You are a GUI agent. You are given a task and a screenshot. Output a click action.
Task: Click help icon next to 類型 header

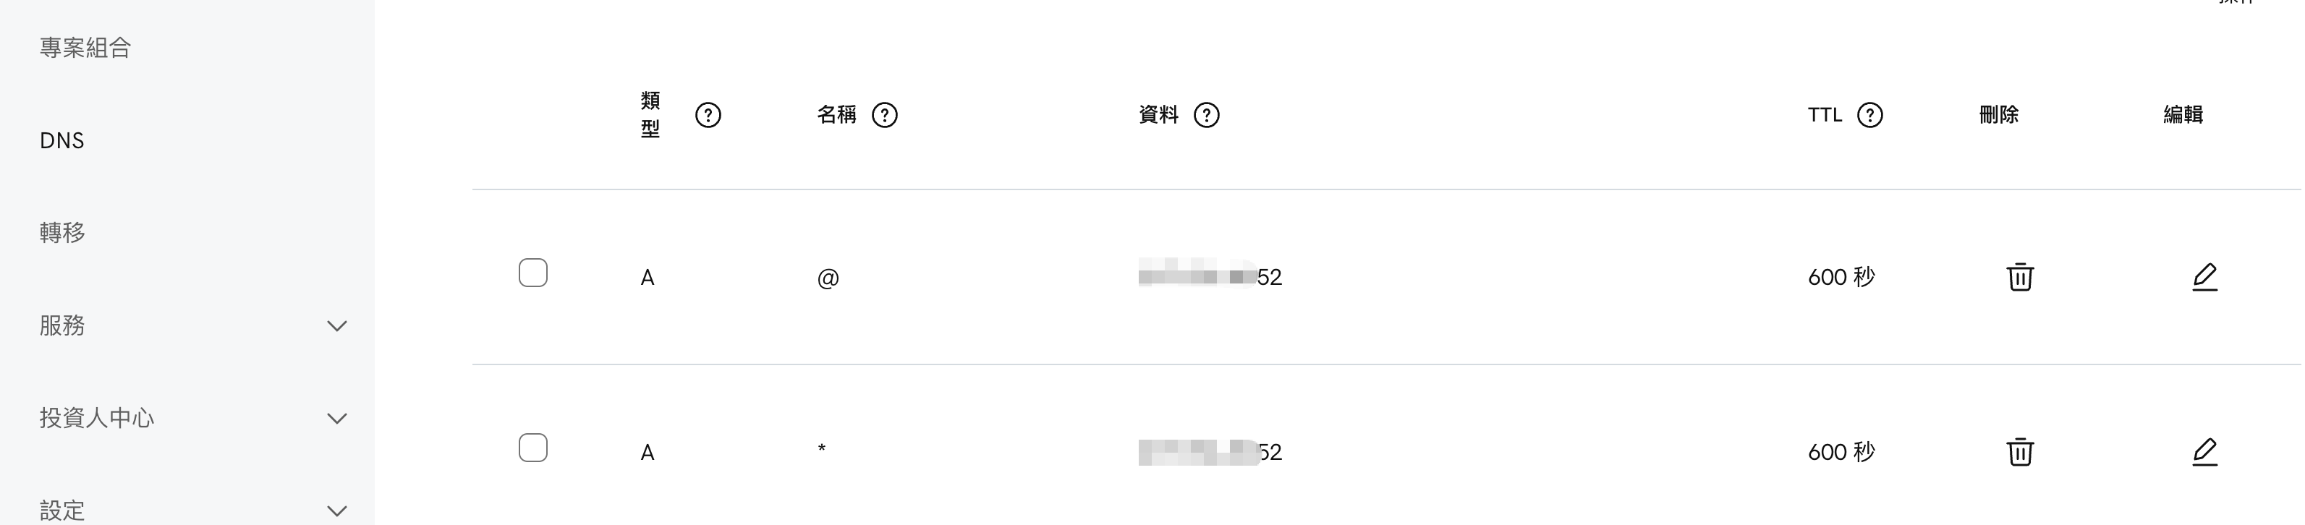(707, 116)
